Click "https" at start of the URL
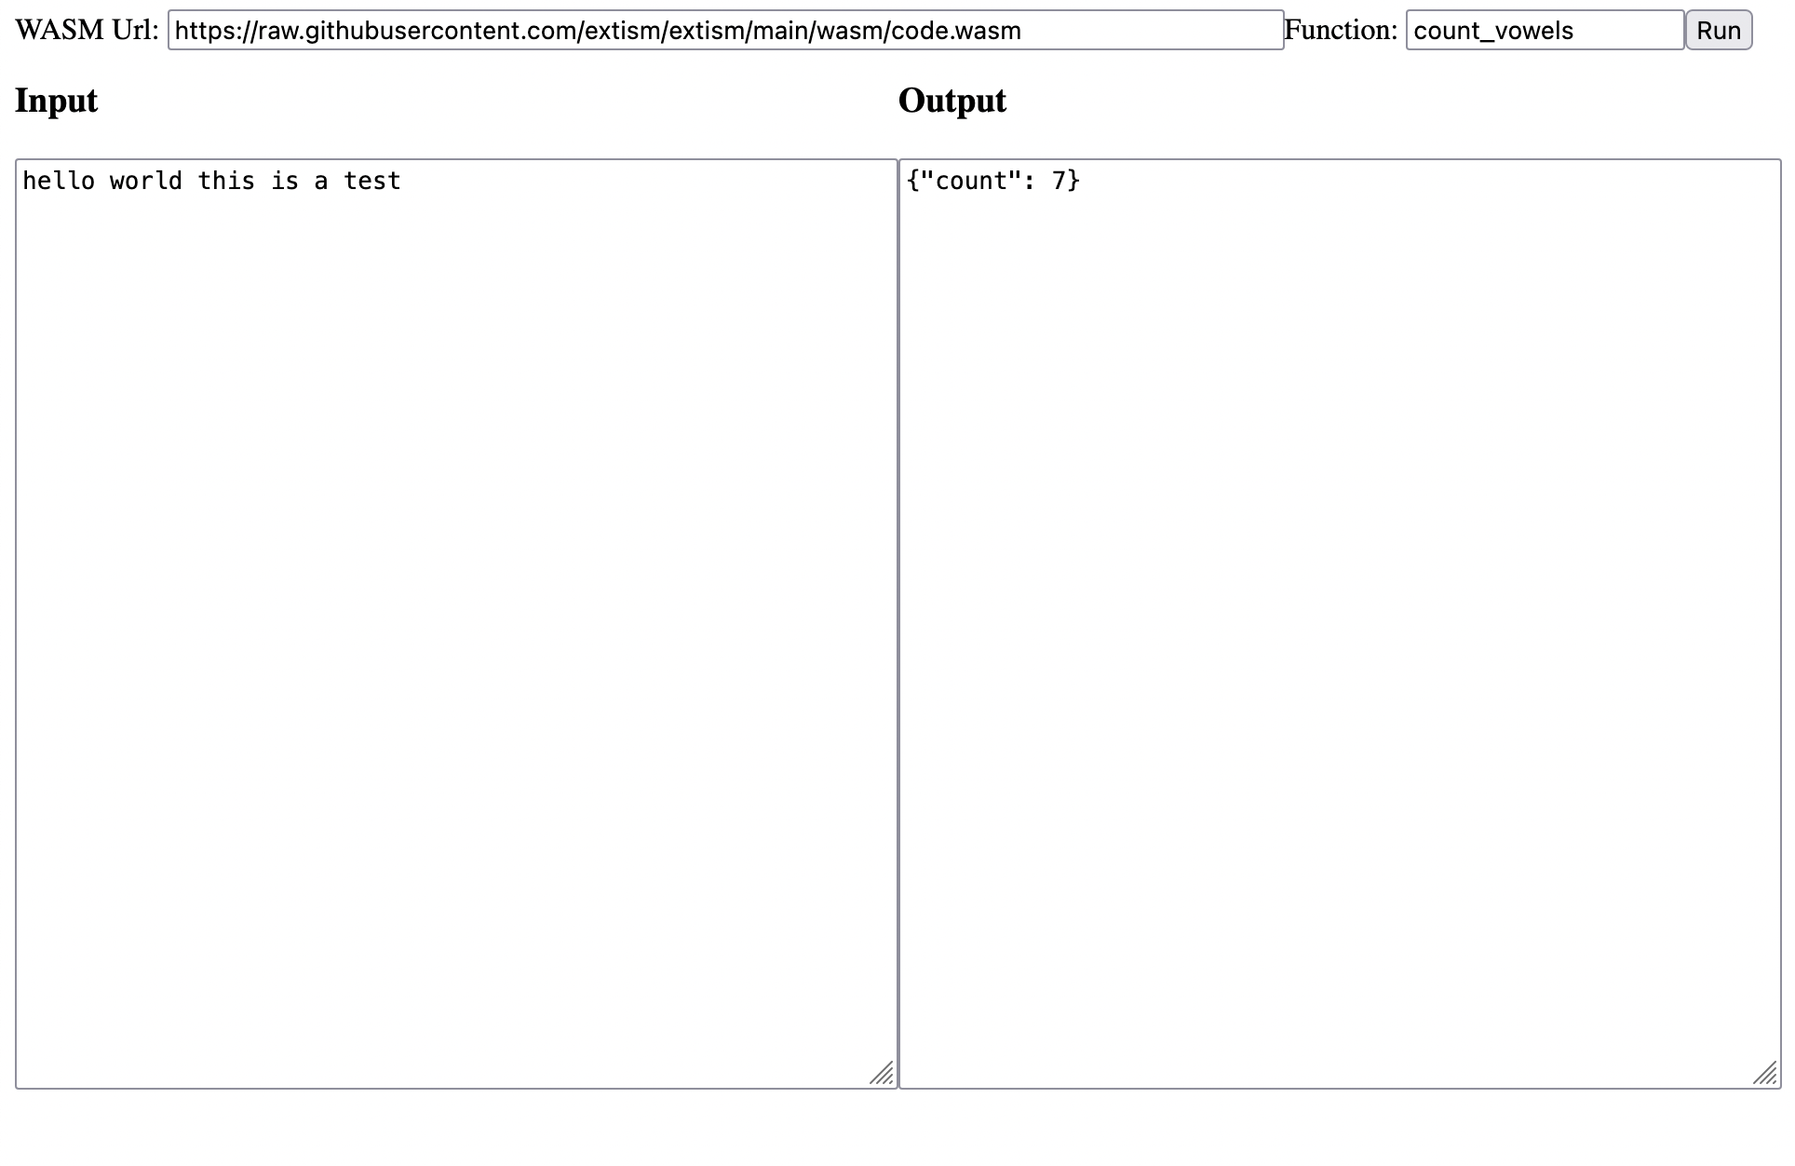 pos(205,31)
